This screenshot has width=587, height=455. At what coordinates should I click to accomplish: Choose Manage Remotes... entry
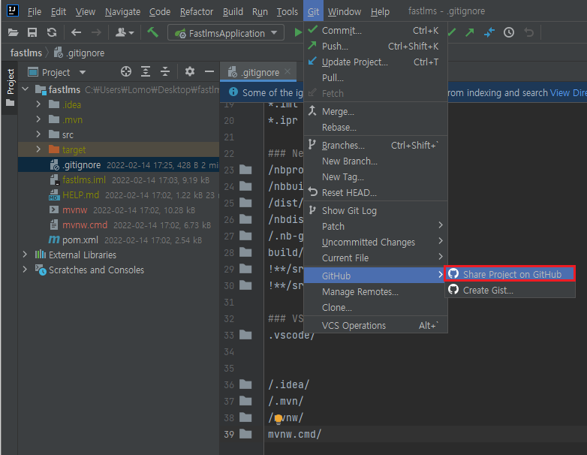[x=375, y=292]
